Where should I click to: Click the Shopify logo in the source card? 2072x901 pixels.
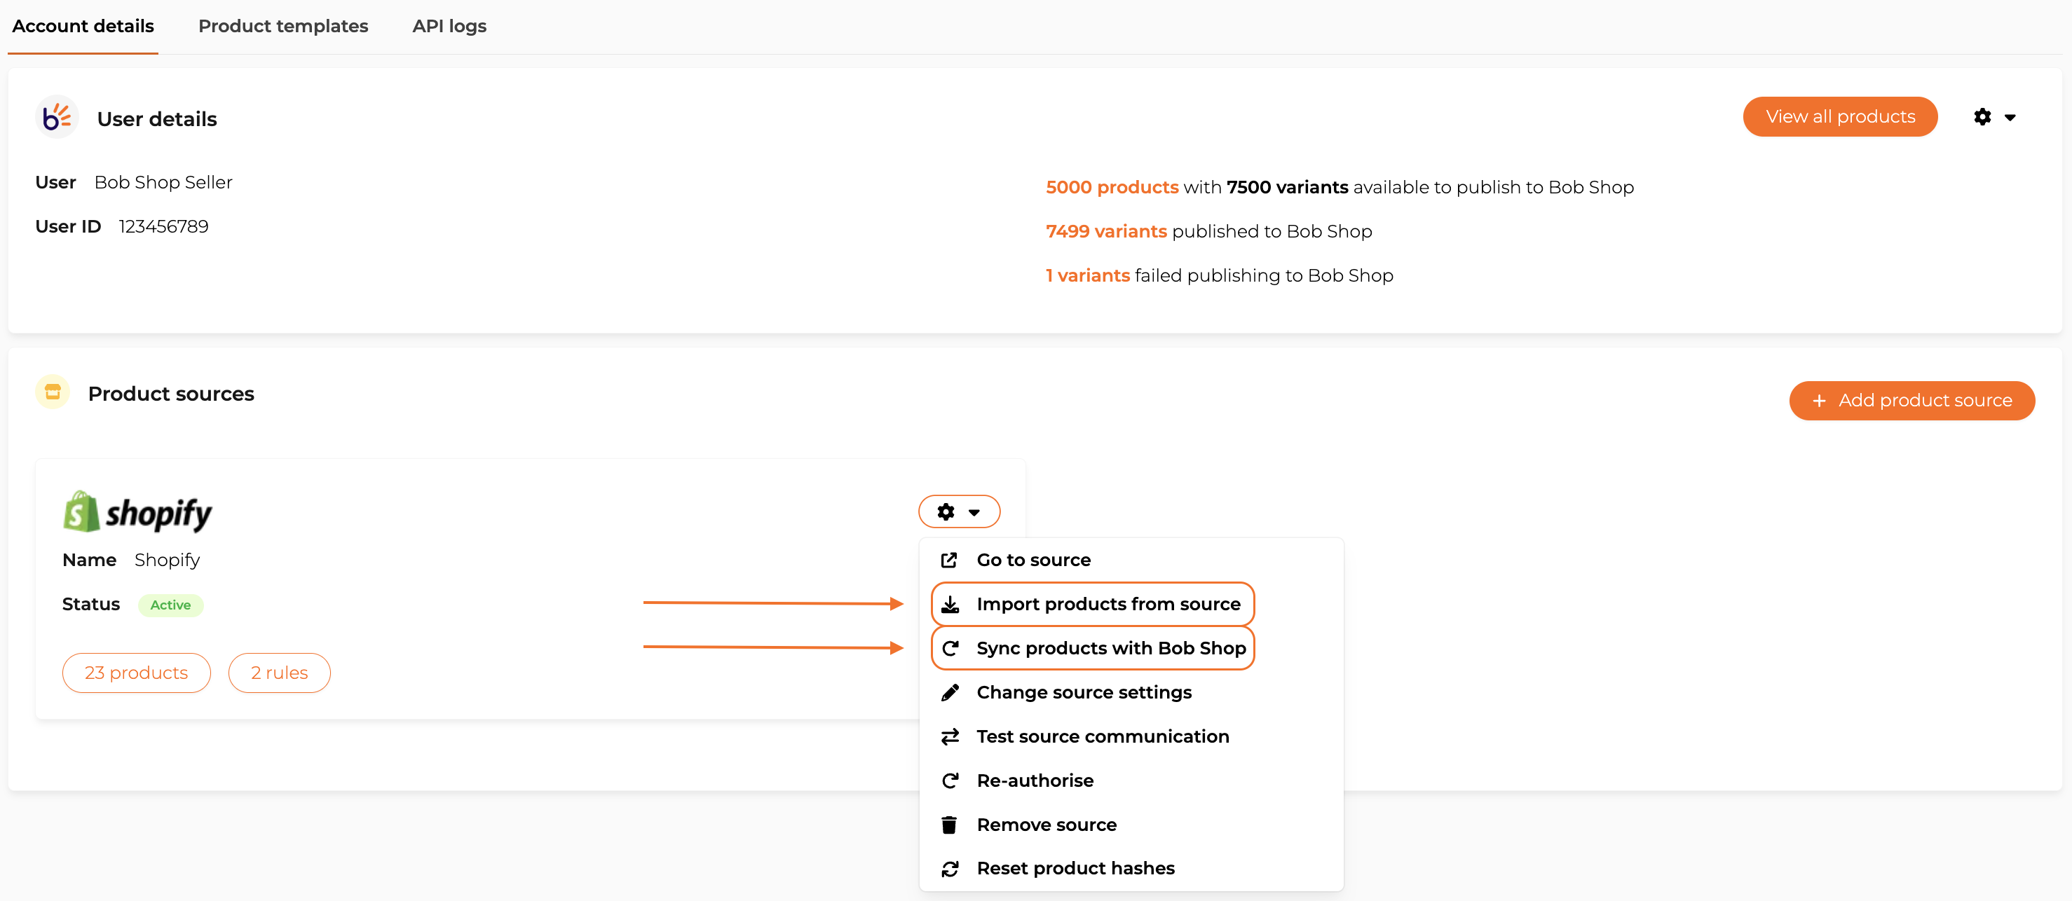(x=137, y=512)
